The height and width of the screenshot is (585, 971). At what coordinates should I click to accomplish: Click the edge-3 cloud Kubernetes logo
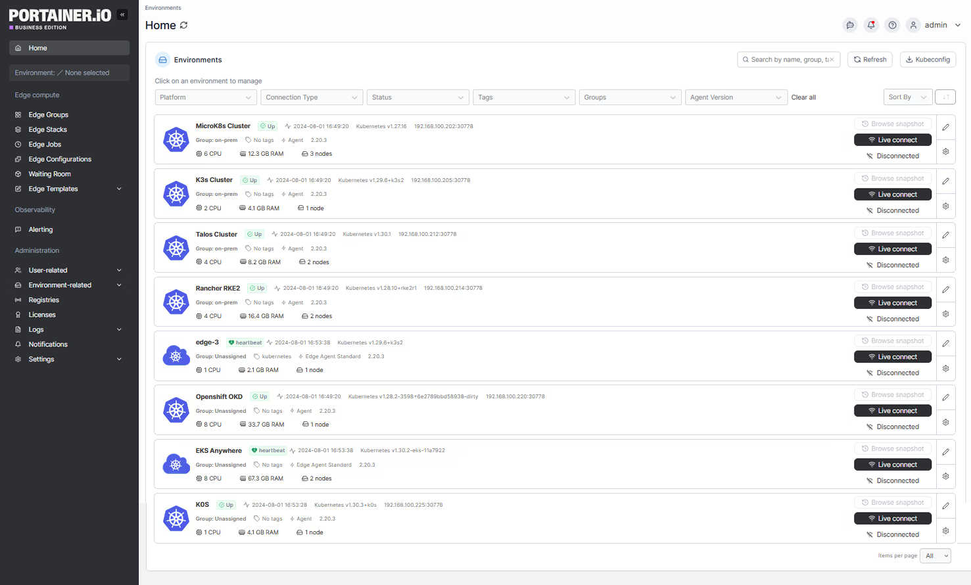pyautogui.click(x=176, y=356)
